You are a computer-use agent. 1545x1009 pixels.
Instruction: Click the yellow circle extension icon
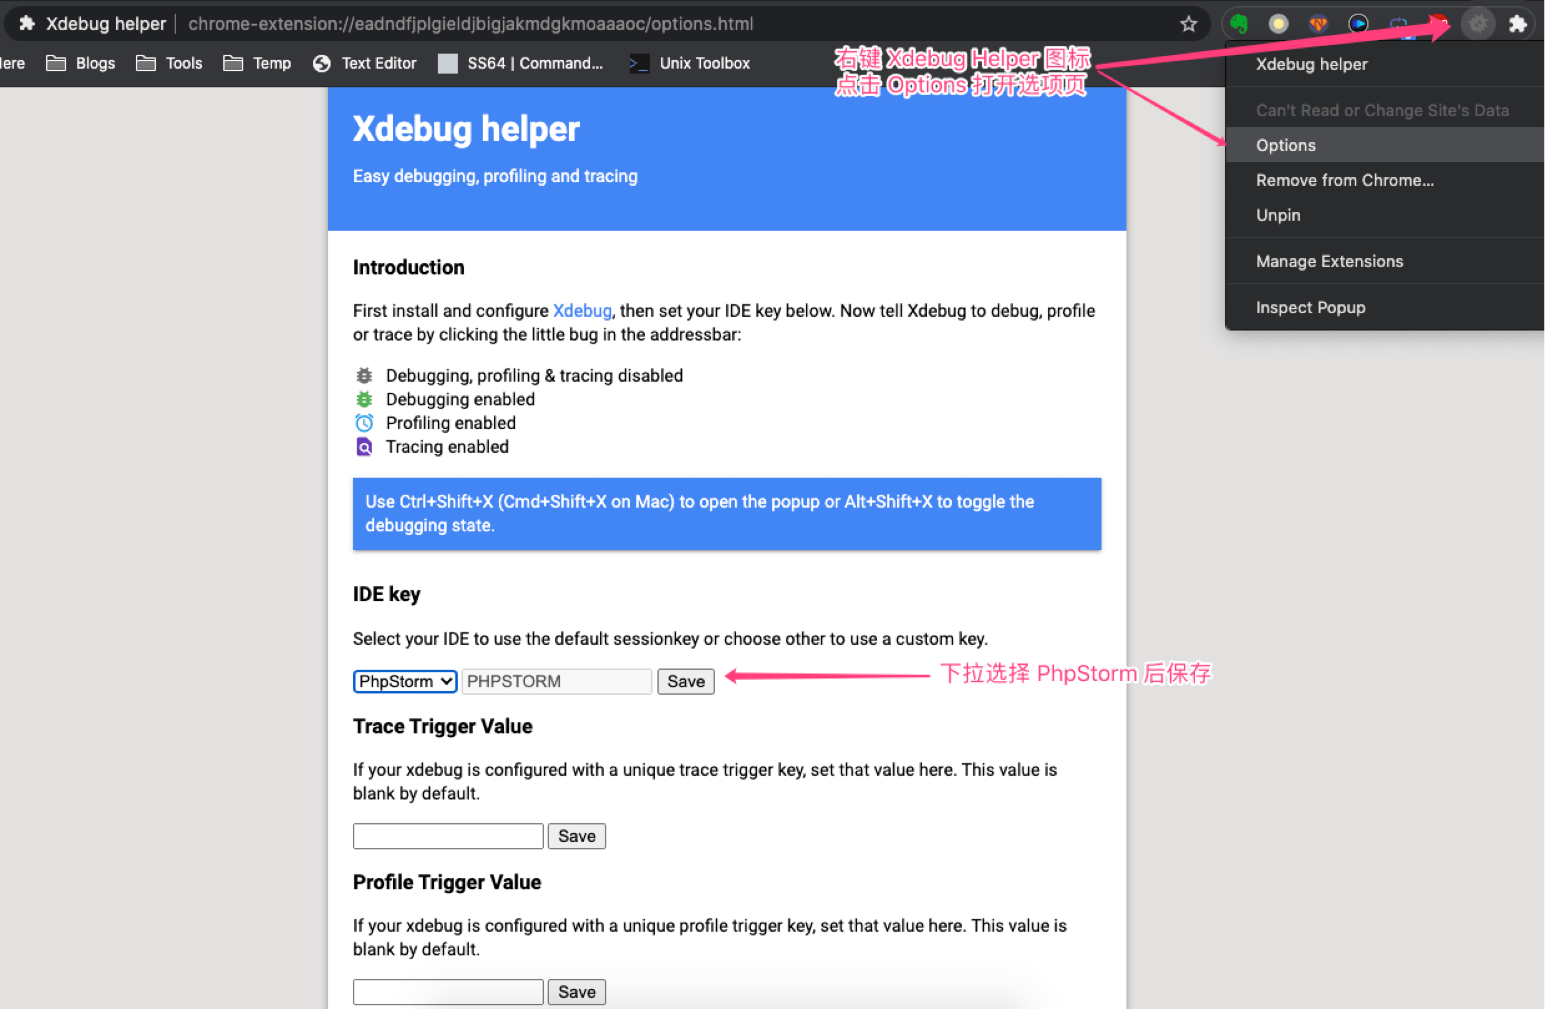tap(1278, 24)
